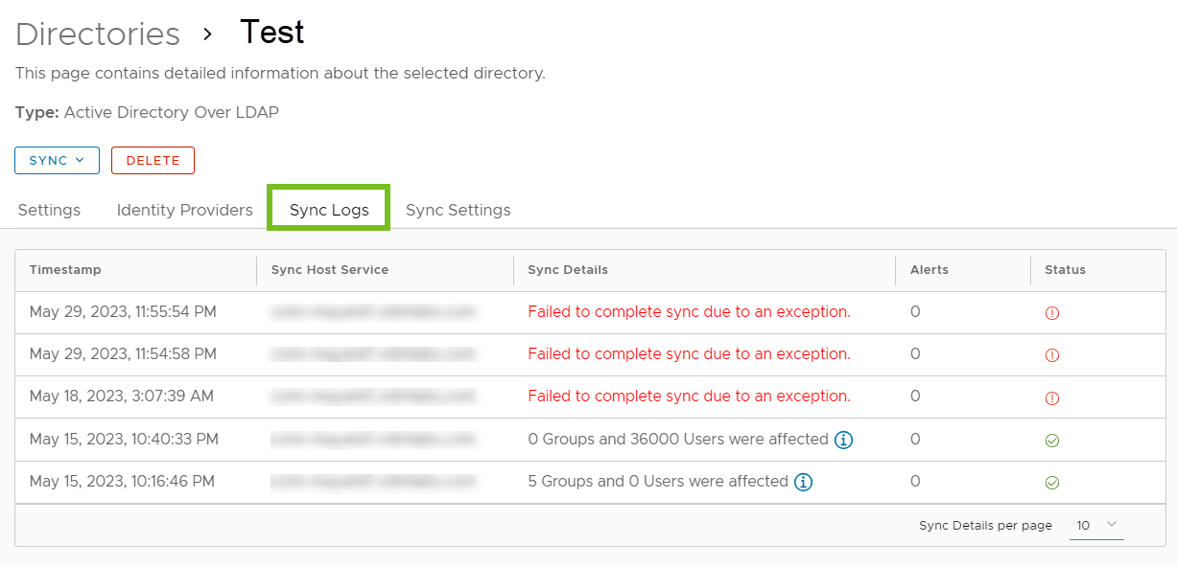
Task: Click success status icon for 10:16:46 PM sync
Action: [1051, 483]
